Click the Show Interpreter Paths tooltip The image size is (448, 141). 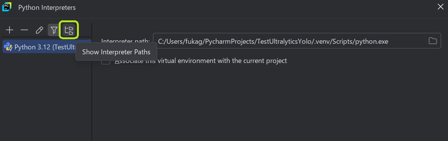pos(116,52)
